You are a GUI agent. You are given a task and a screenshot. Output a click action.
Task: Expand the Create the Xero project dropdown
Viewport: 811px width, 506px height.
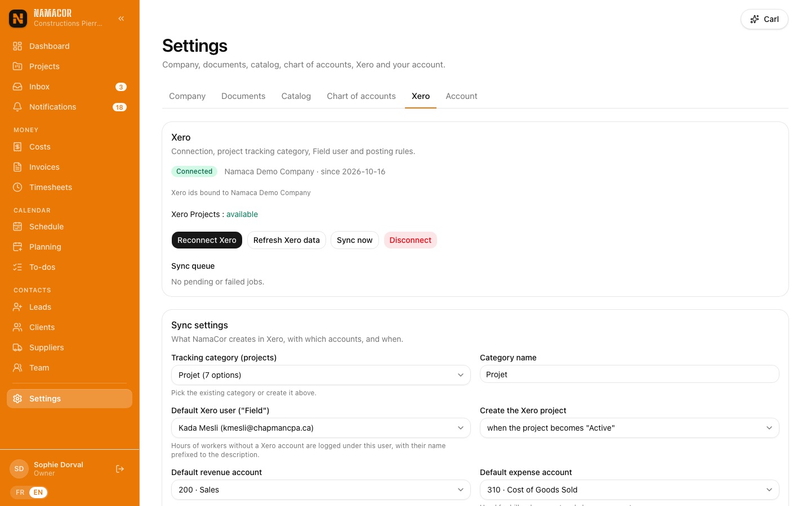[630, 428]
